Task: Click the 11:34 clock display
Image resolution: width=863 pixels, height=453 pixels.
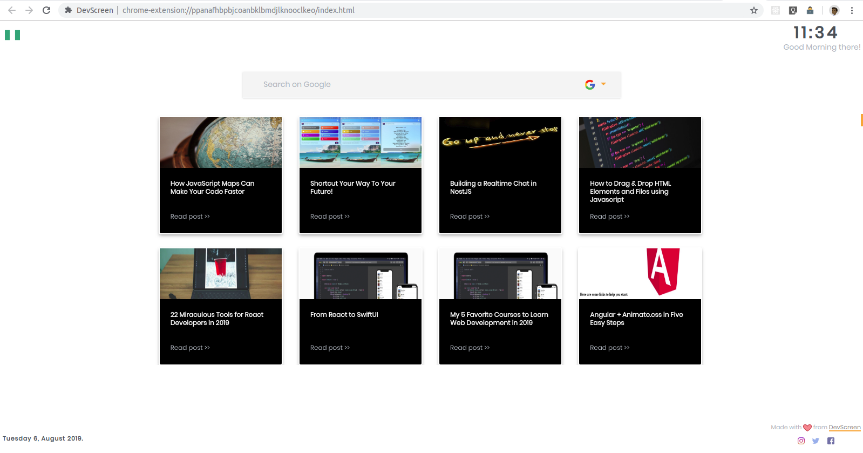Action: pos(815,32)
